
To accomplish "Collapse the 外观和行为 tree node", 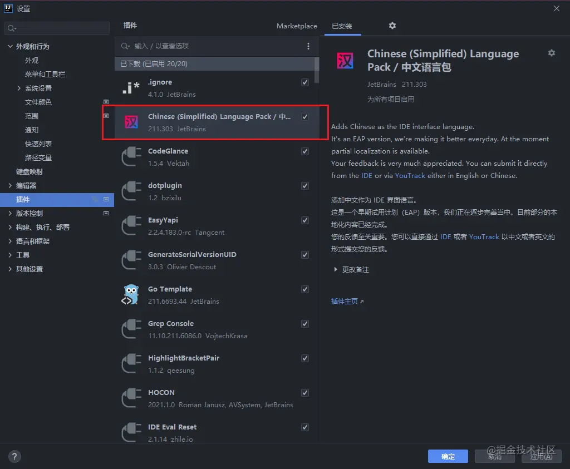I will coord(10,46).
